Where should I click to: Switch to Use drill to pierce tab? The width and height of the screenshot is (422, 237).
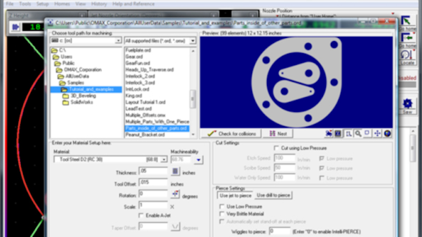[x=273, y=195]
